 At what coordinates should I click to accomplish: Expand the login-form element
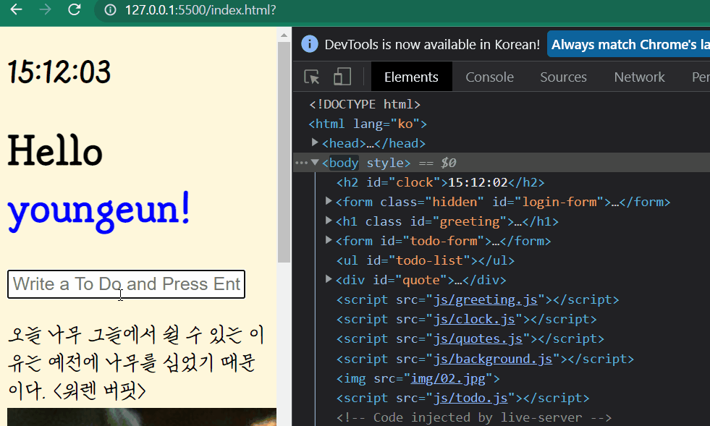(329, 202)
